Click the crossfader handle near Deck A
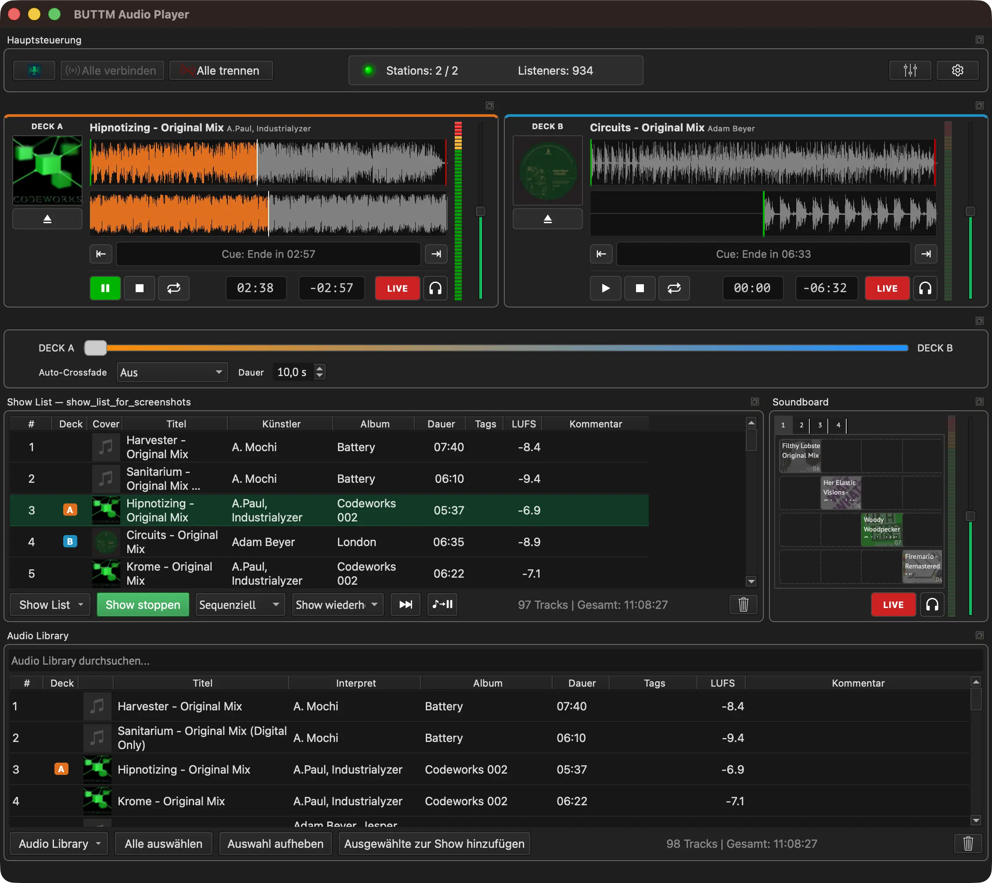Image resolution: width=992 pixels, height=883 pixels. pos(96,348)
